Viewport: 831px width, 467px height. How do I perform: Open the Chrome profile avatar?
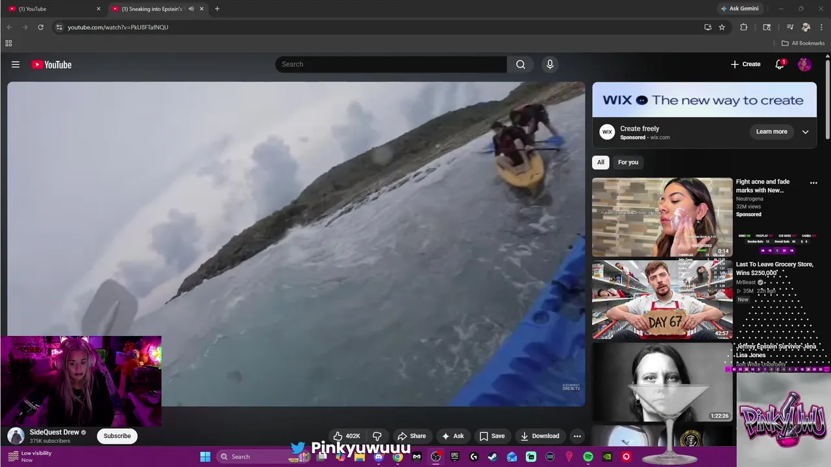806,27
